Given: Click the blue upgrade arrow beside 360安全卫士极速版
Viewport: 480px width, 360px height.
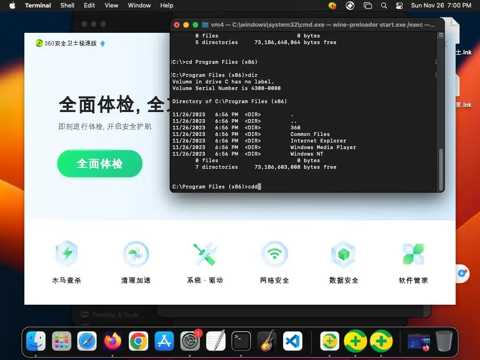Looking at the screenshot, I should pyautogui.click(x=103, y=44).
